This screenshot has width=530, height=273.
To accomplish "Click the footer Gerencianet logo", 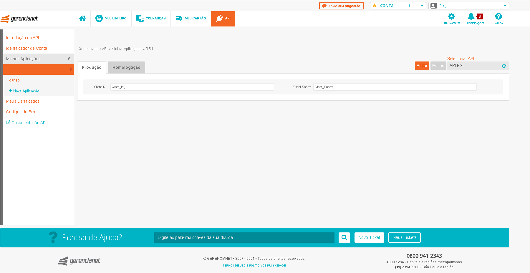I will pyautogui.click(x=79, y=261).
